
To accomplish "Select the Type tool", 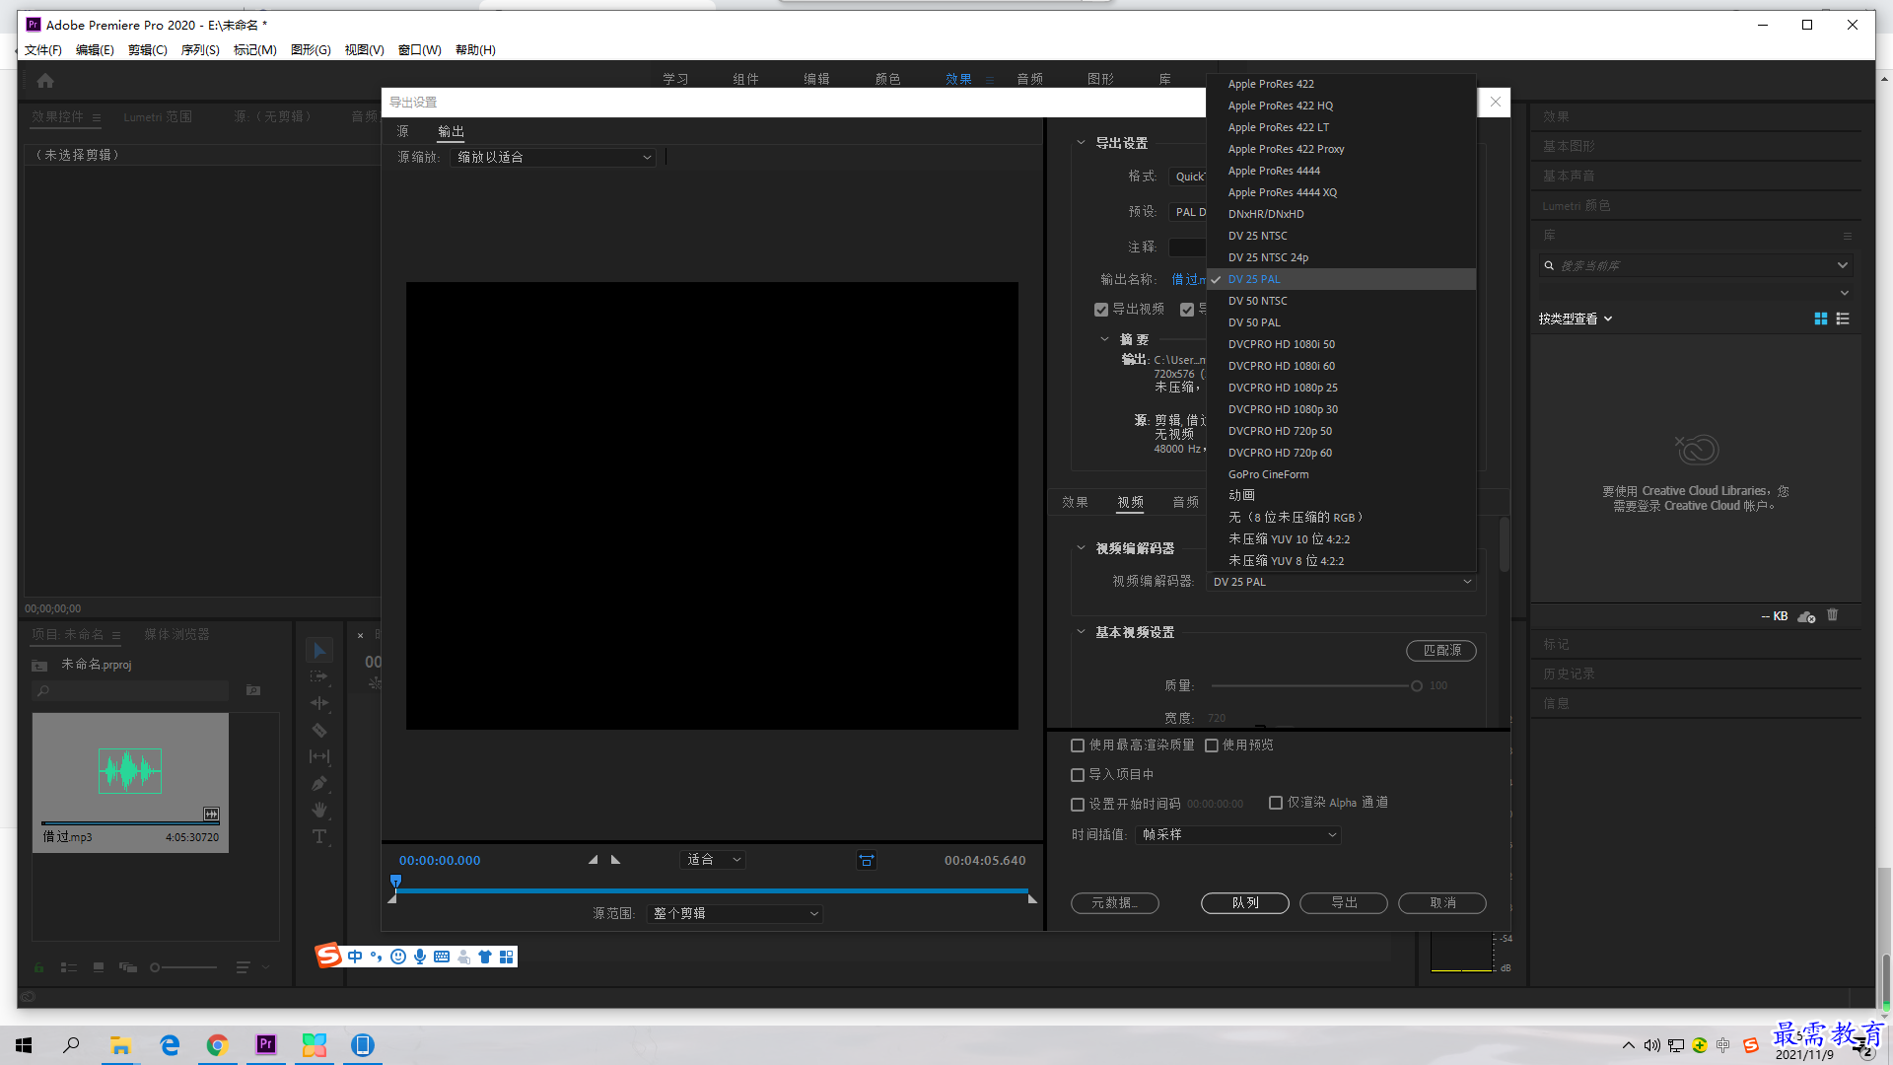I will [x=319, y=836].
